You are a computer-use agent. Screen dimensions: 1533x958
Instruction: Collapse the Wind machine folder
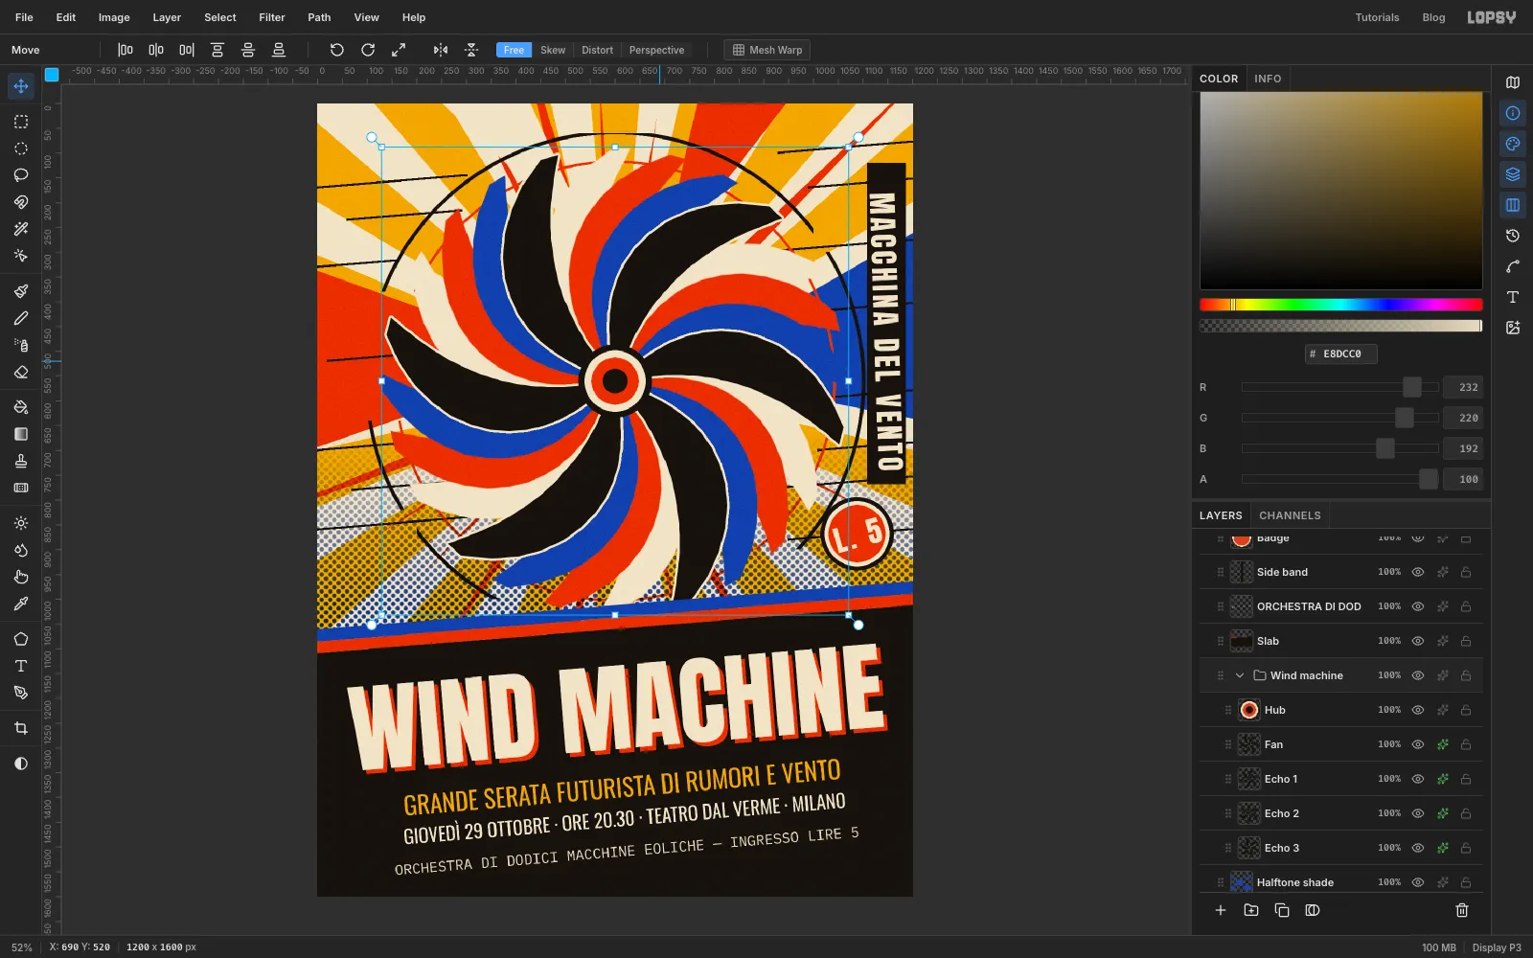point(1240,675)
